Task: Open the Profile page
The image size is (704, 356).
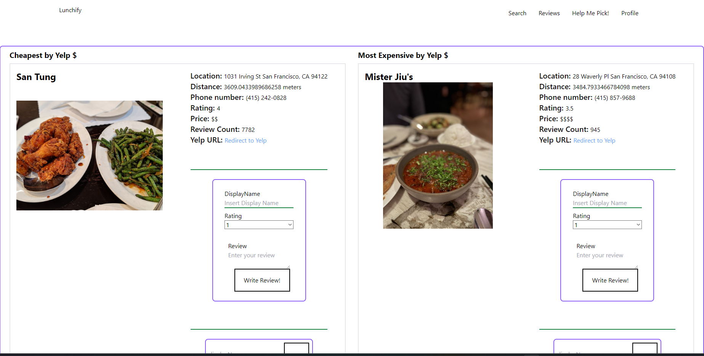Action: pos(630,13)
